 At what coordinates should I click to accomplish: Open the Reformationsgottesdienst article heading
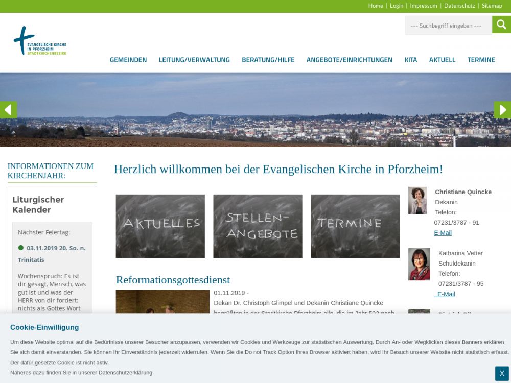pyautogui.click(x=173, y=280)
